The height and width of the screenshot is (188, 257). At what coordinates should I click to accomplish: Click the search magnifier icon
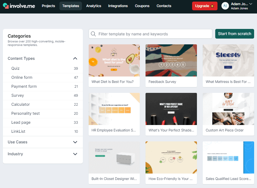click(x=93, y=34)
